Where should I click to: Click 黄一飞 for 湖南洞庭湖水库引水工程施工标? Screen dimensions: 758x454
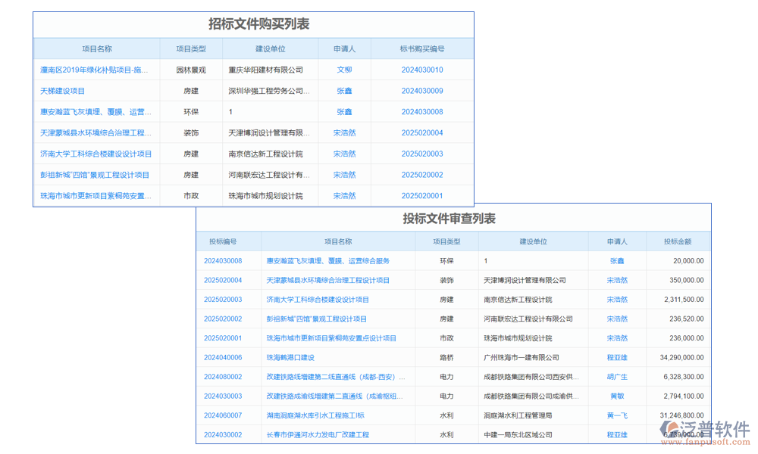coord(617,415)
